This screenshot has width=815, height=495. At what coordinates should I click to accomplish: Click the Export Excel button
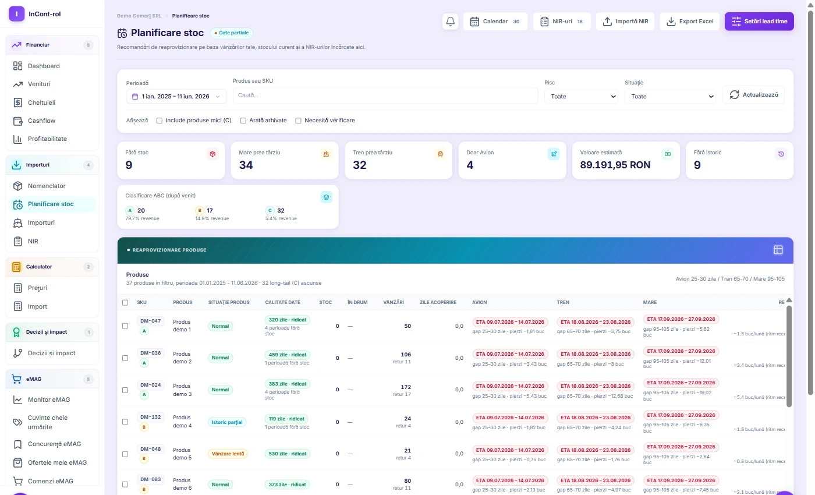click(x=690, y=22)
